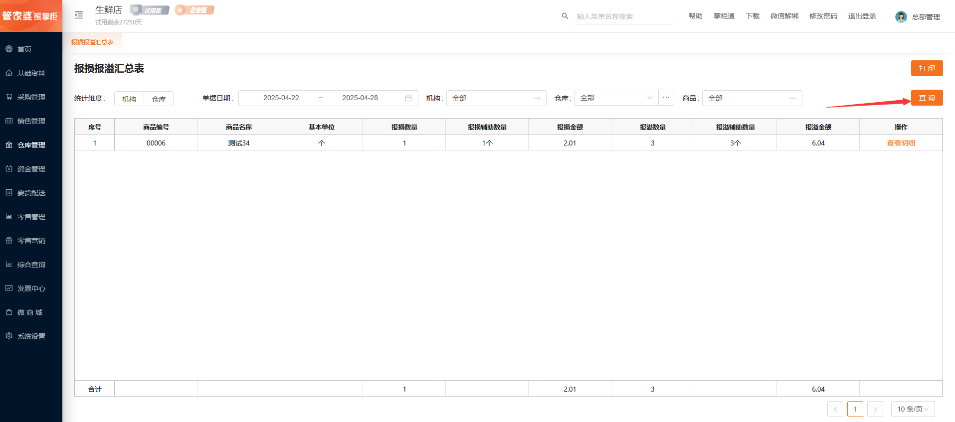
Task: Open 零售营销 sidebar menu
Action: click(x=31, y=241)
